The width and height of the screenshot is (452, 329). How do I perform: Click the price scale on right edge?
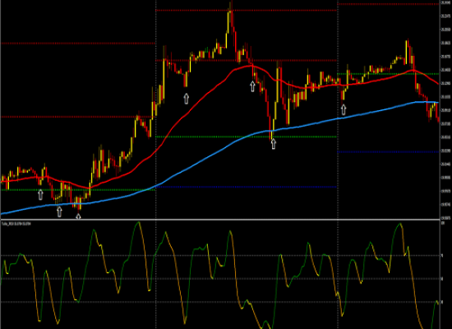pos(446,109)
